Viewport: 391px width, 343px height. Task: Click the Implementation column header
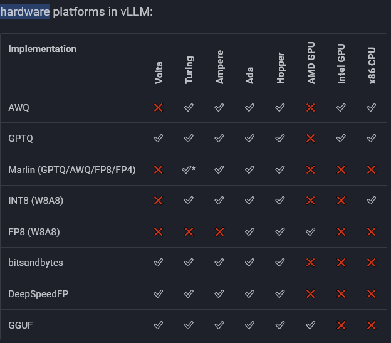coord(43,49)
